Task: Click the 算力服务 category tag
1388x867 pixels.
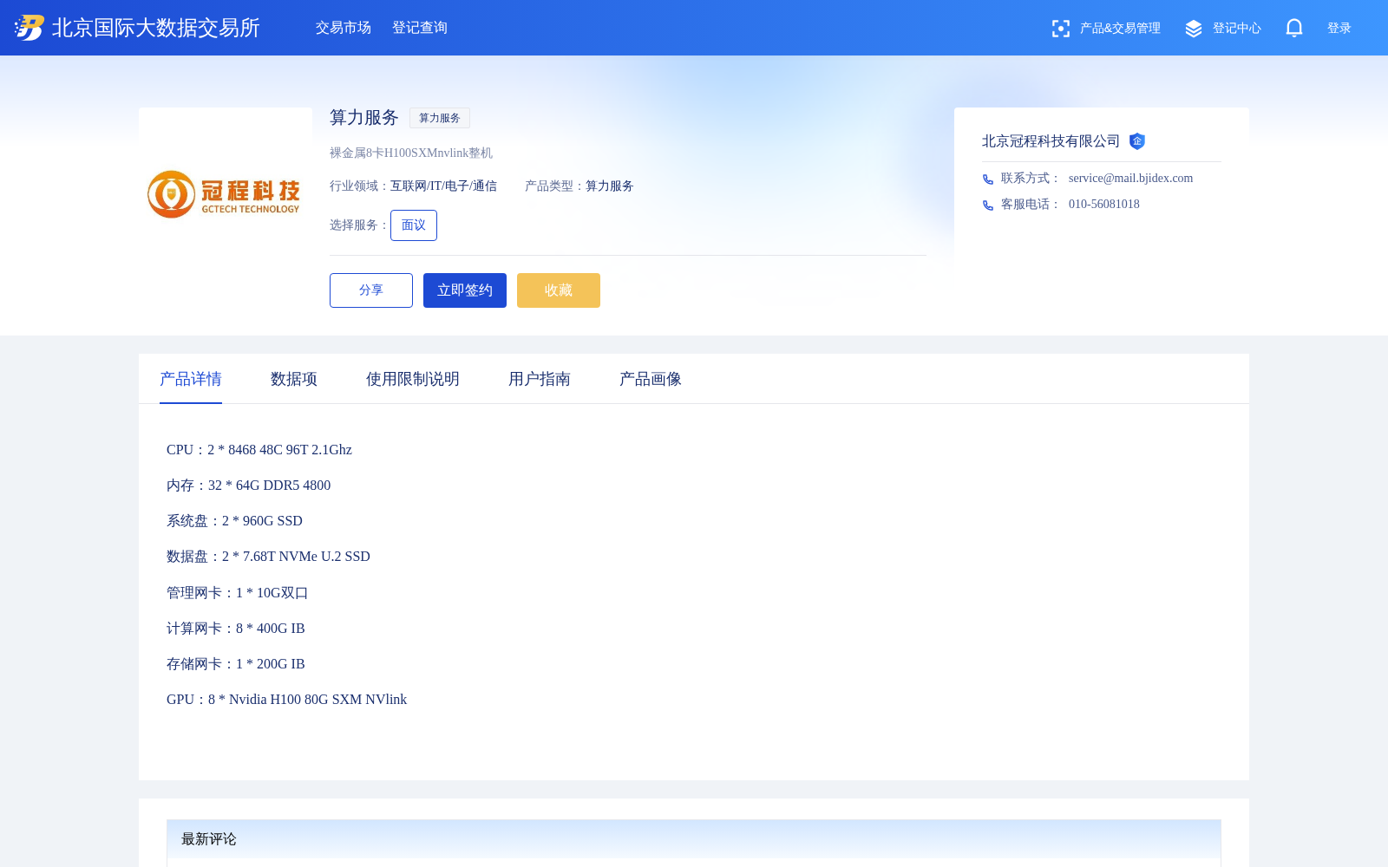Action: [x=440, y=118]
